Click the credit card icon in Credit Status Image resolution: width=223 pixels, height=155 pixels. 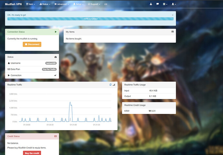click(x=56, y=136)
